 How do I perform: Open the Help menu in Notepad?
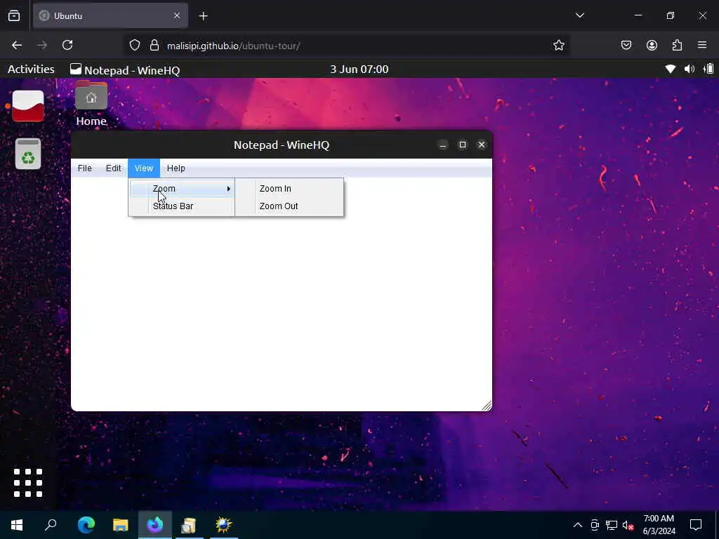click(x=176, y=168)
